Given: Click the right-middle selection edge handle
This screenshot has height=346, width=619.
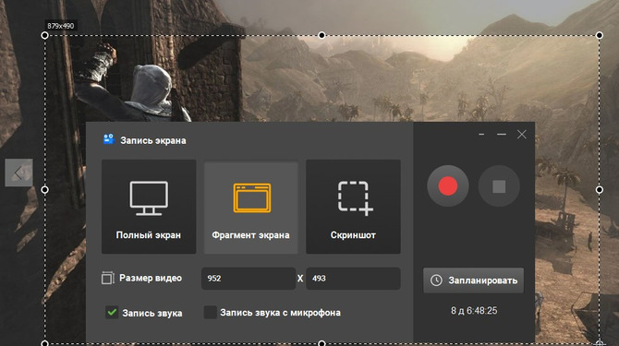Looking at the screenshot, I should click(x=600, y=189).
